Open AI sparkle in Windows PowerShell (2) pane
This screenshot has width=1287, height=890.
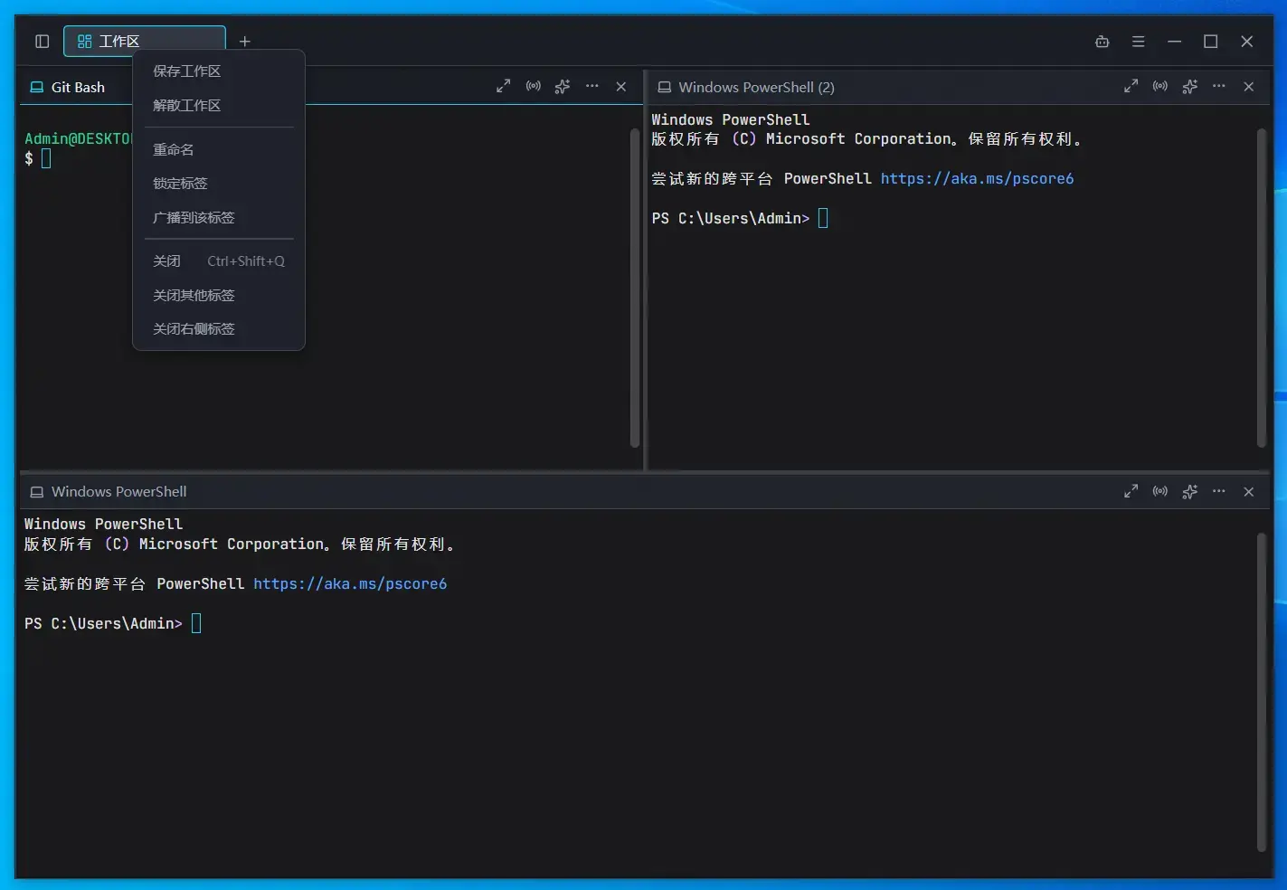click(1190, 87)
